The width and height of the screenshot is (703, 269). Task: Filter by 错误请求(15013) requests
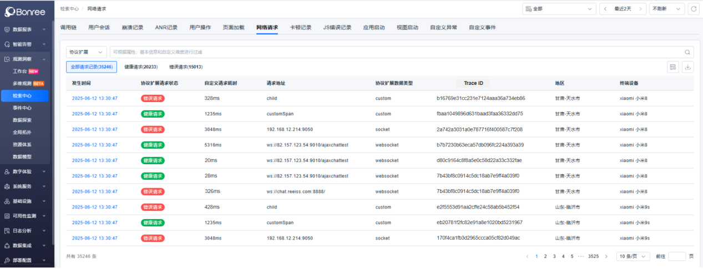click(x=186, y=67)
